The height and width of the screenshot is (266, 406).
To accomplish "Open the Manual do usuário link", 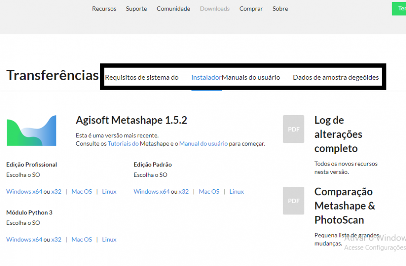I will point(204,143).
